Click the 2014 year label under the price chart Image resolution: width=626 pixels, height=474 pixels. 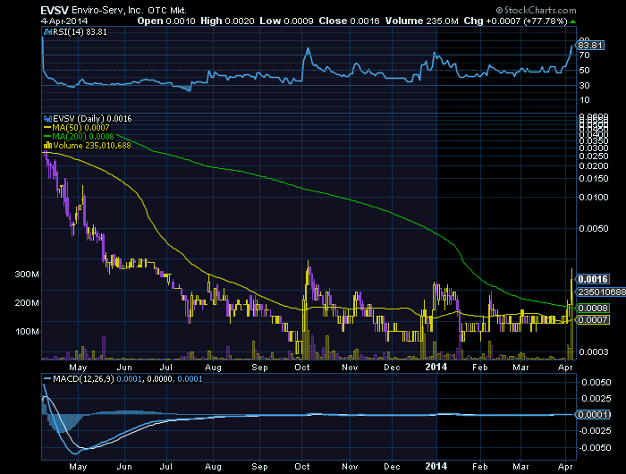(x=436, y=367)
